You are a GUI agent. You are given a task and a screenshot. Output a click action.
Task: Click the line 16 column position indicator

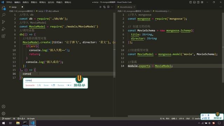pos(164,119)
